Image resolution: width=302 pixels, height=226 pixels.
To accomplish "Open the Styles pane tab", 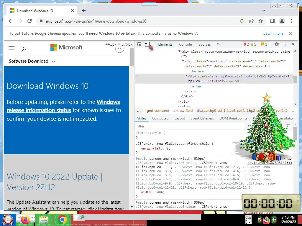I will 142,118.
